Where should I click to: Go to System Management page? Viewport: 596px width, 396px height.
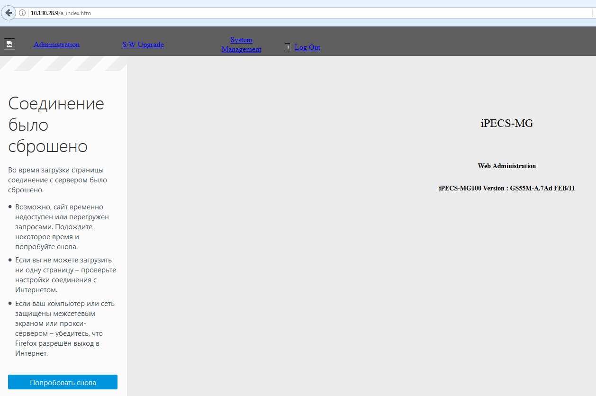[241, 45]
